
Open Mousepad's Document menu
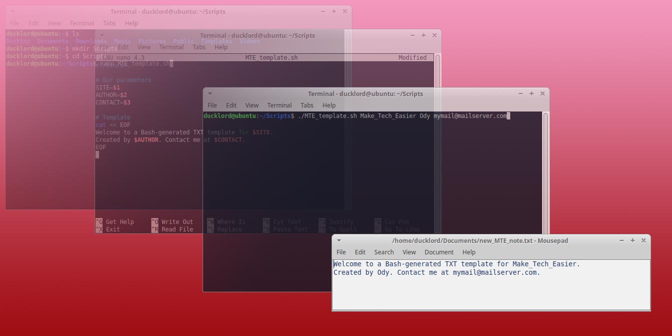pos(439,252)
